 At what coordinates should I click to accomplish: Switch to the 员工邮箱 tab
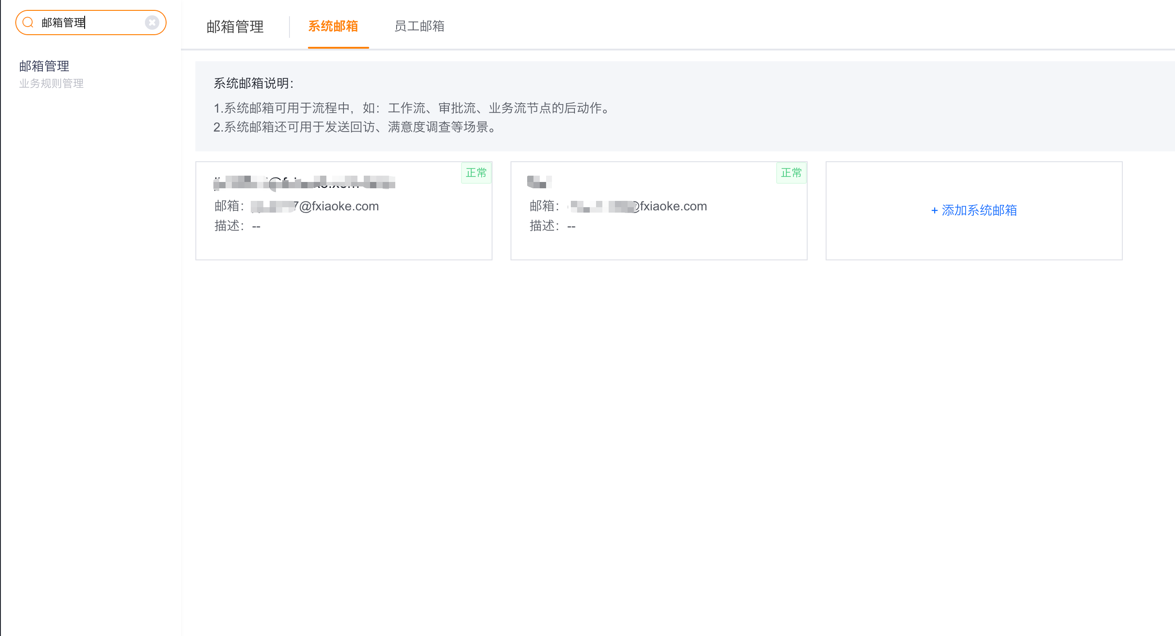click(x=419, y=26)
